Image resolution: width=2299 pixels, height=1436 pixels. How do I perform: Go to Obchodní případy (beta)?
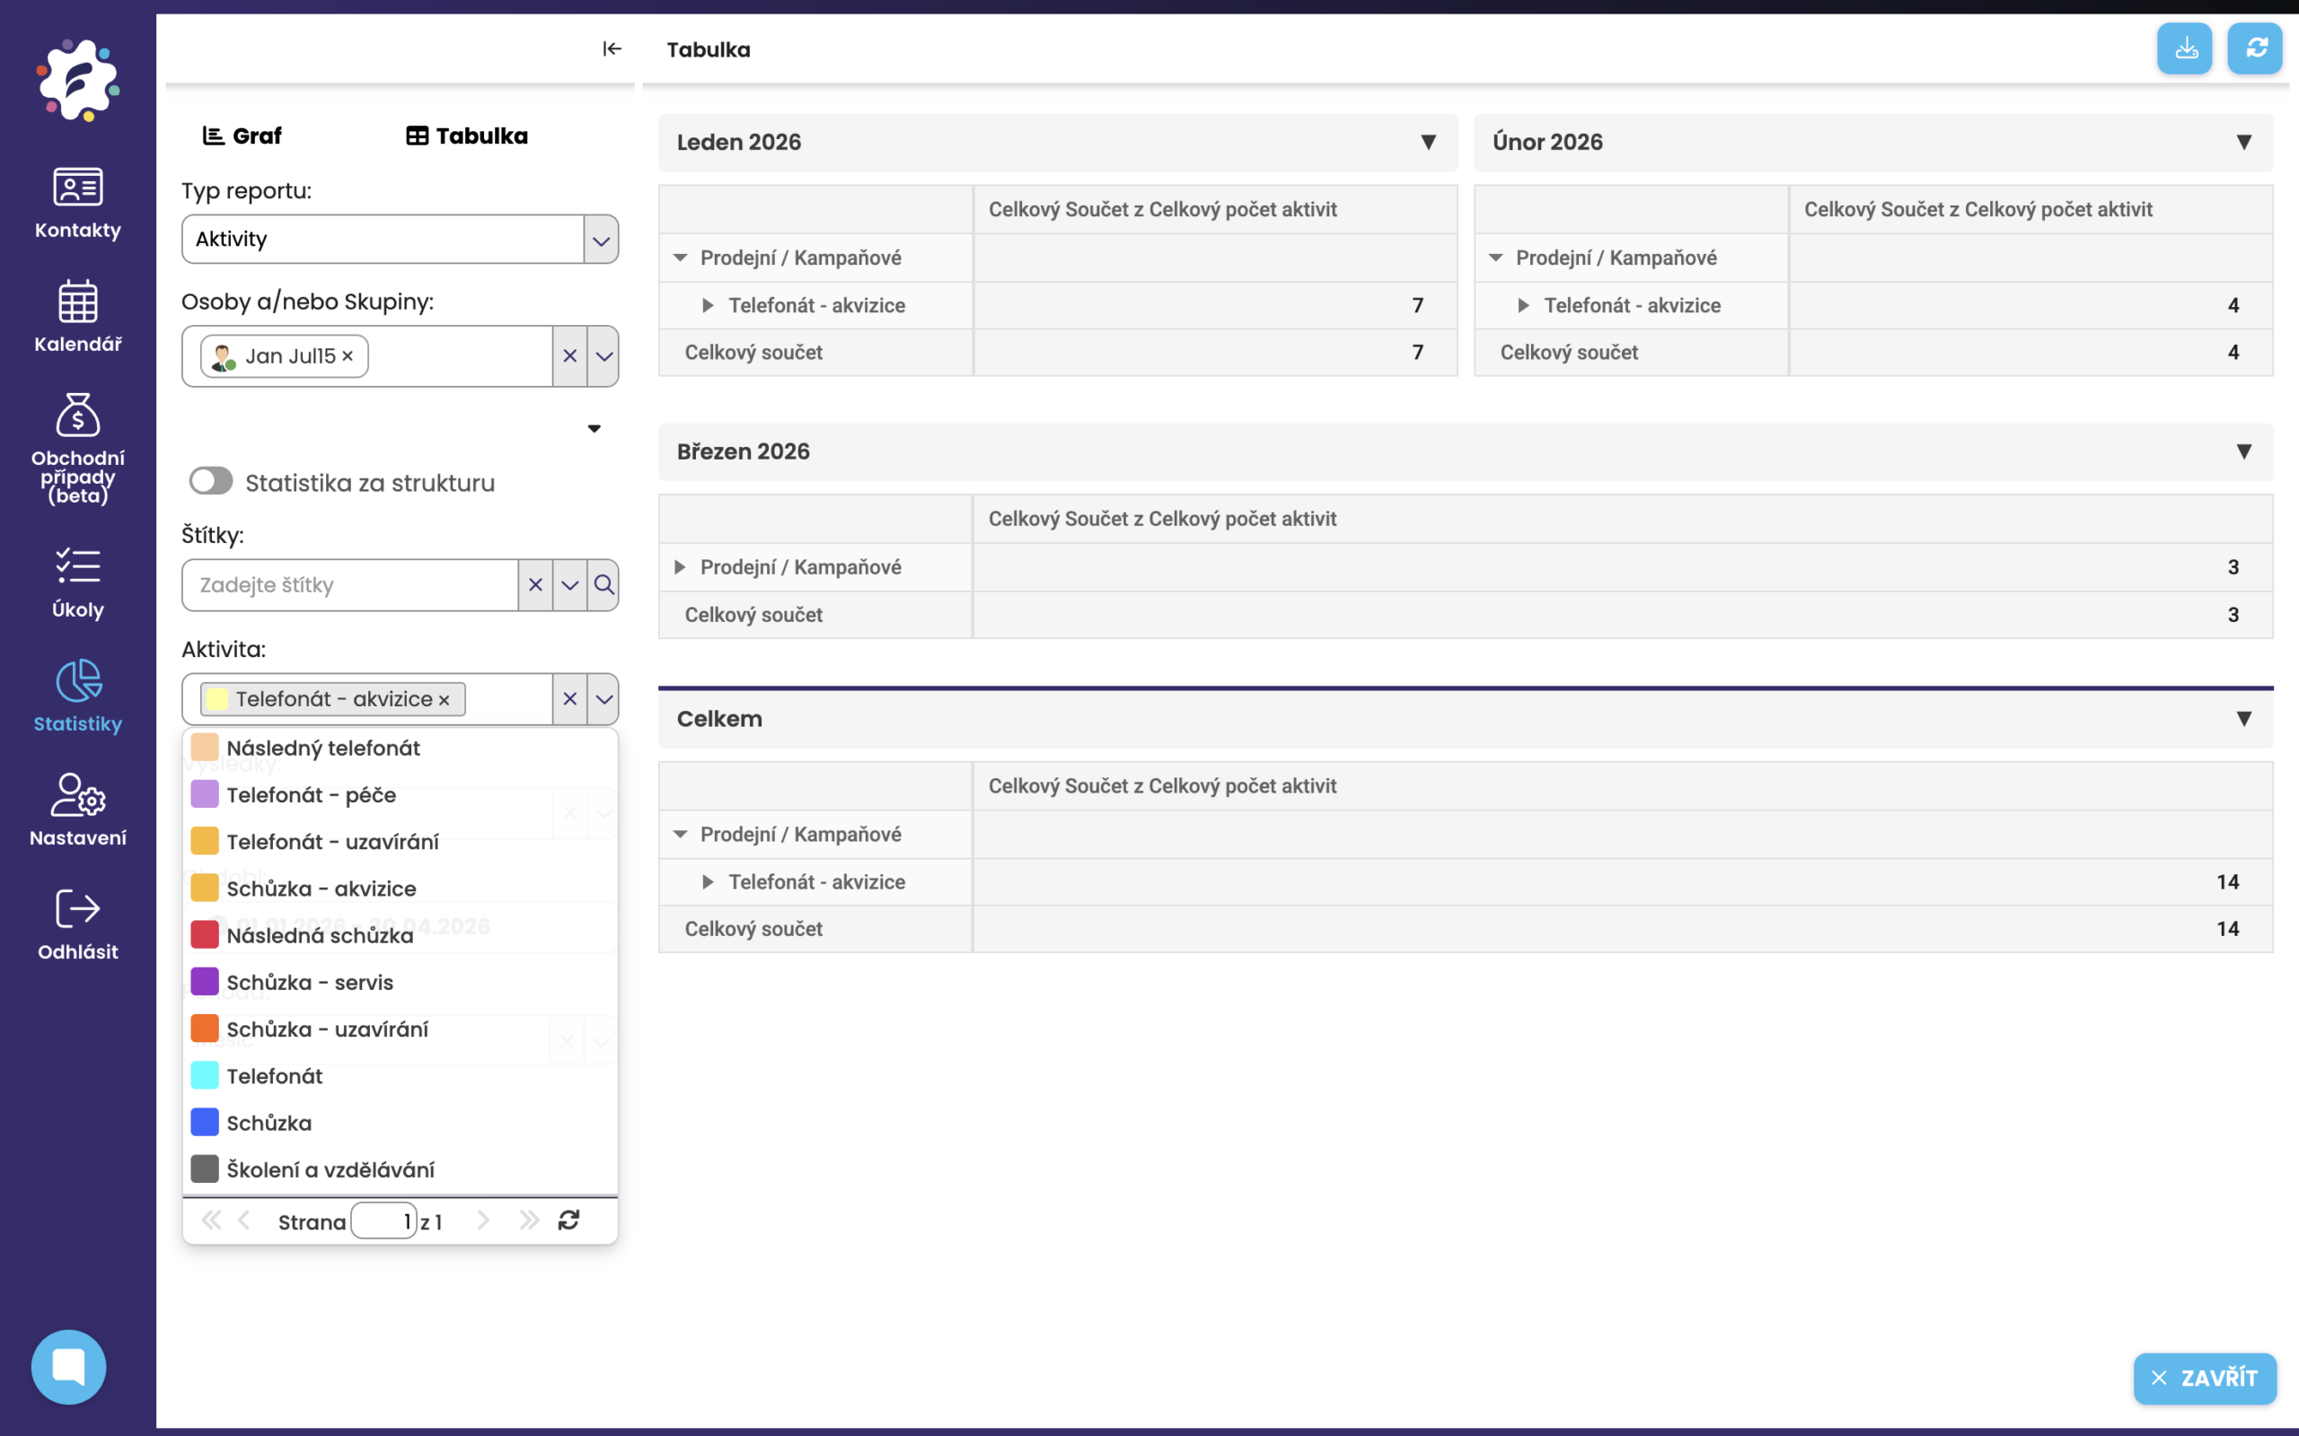pyautogui.click(x=78, y=448)
